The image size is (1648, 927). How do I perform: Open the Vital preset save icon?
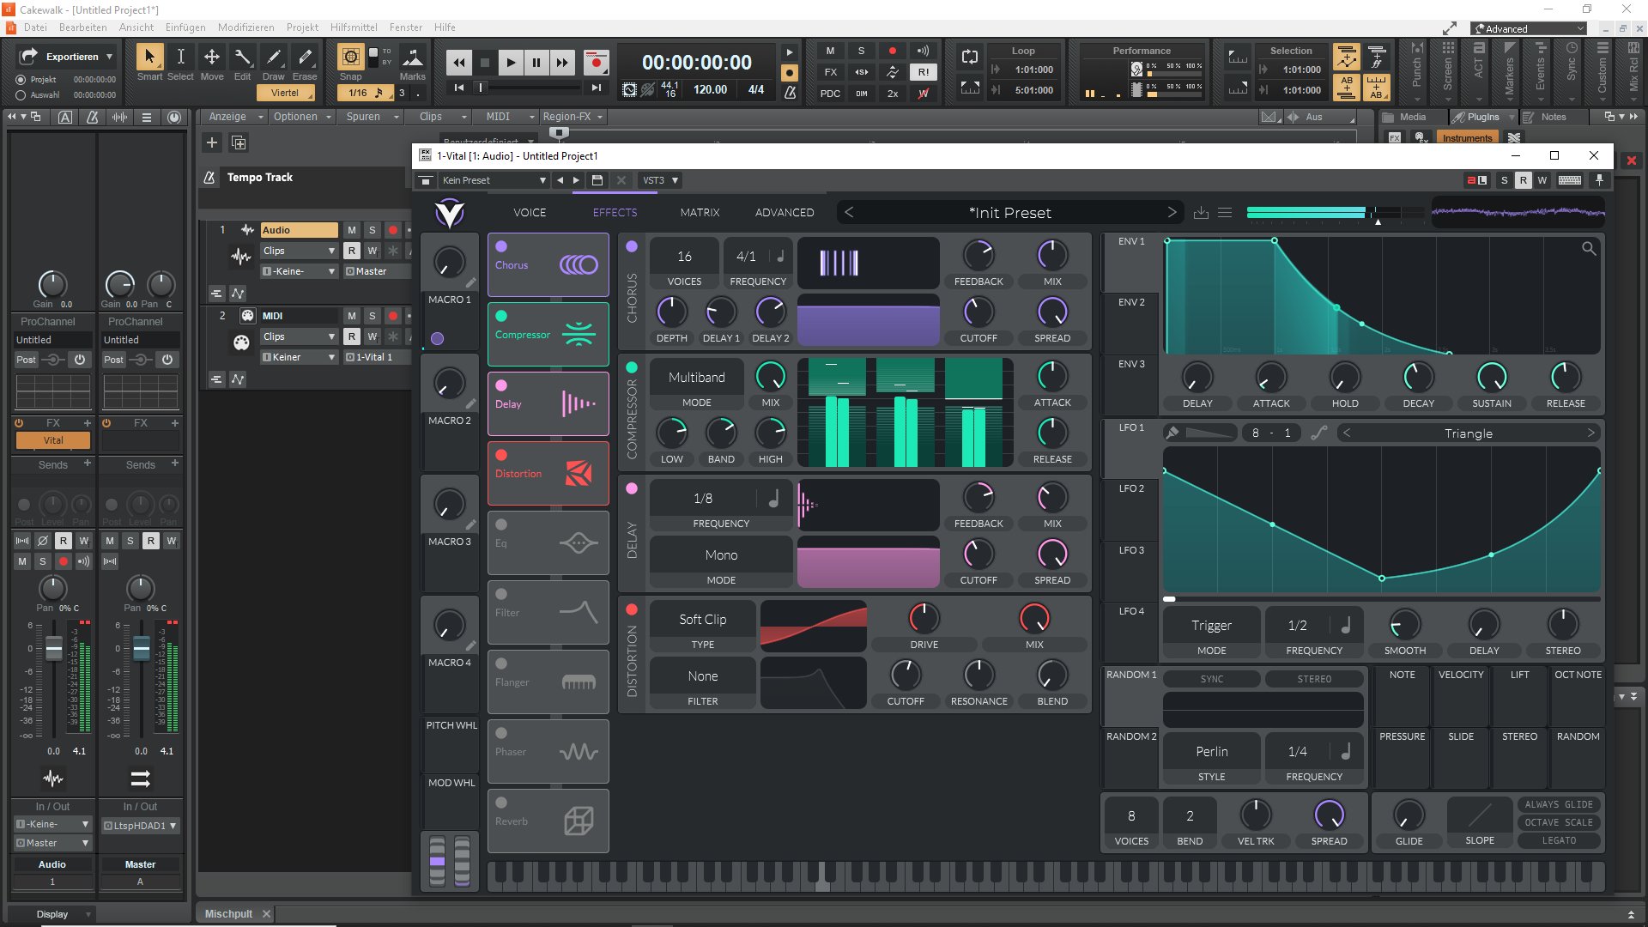click(1201, 213)
